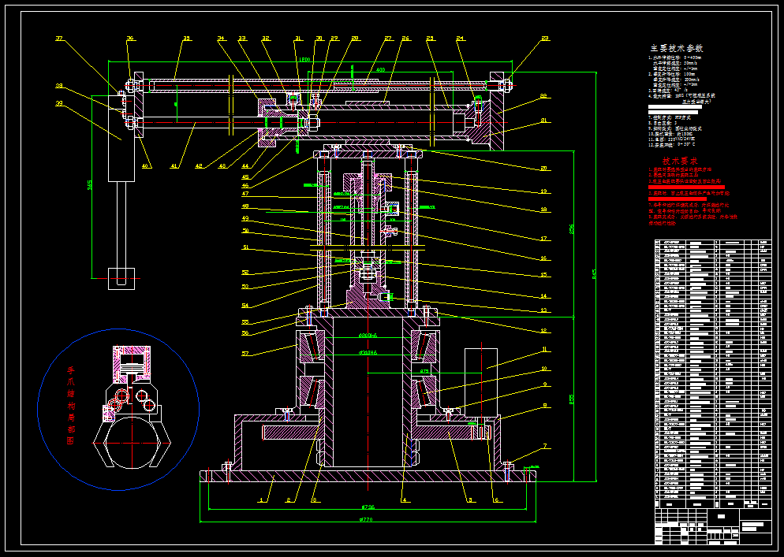The height and width of the screenshot is (557, 784).
Task: Click the '主要技术参数' heading
Action: coord(677,49)
